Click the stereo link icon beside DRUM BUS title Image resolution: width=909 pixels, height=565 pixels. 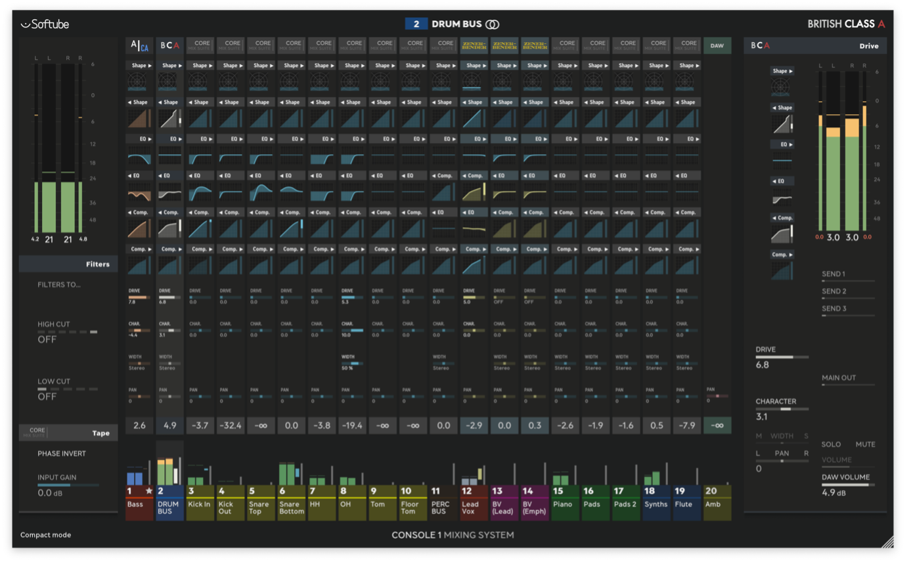click(x=493, y=24)
